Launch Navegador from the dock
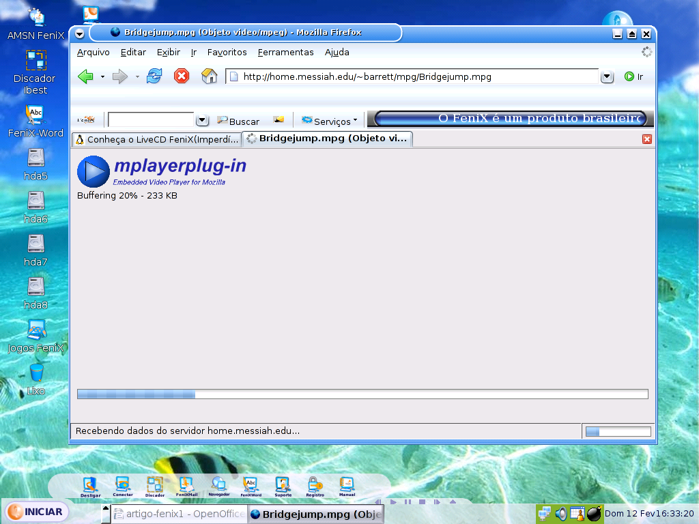Image resolution: width=699 pixels, height=524 pixels. coord(219,486)
